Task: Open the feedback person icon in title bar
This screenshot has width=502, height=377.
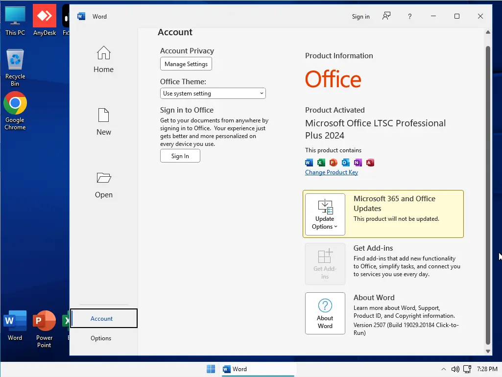Action: (x=386, y=16)
